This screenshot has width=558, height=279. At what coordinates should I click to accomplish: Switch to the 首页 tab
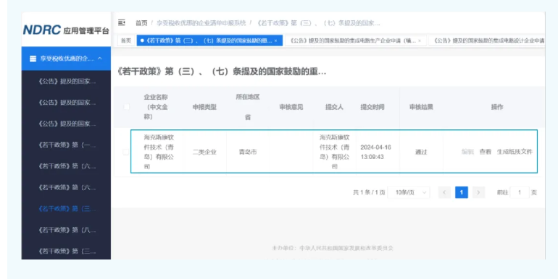(126, 40)
